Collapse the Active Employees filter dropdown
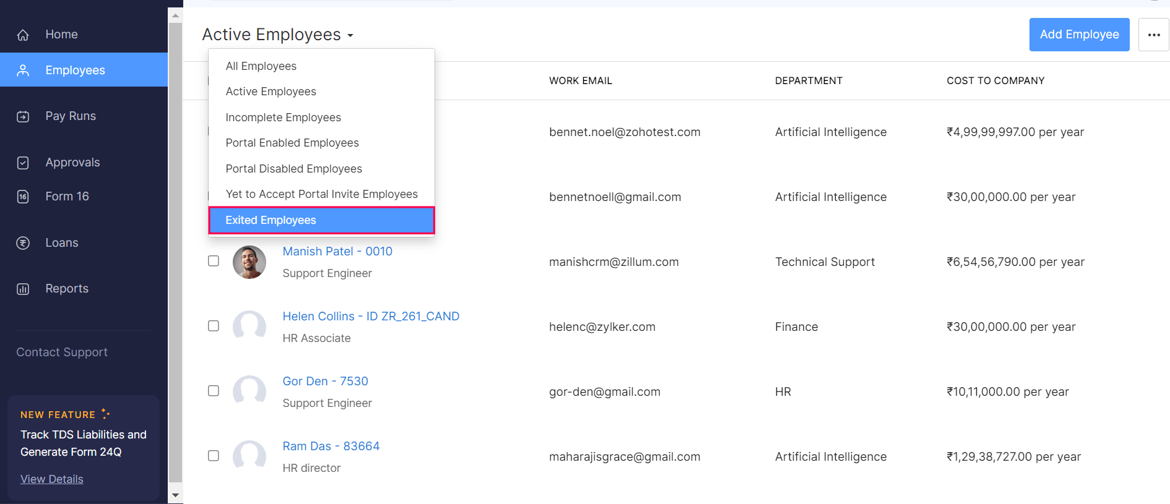1170x504 pixels. click(x=278, y=35)
